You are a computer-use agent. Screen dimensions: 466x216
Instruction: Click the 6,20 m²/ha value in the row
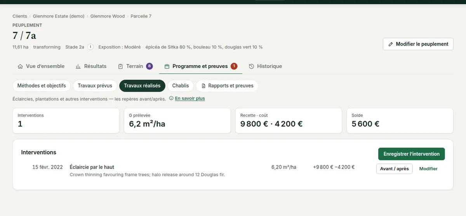284,167
